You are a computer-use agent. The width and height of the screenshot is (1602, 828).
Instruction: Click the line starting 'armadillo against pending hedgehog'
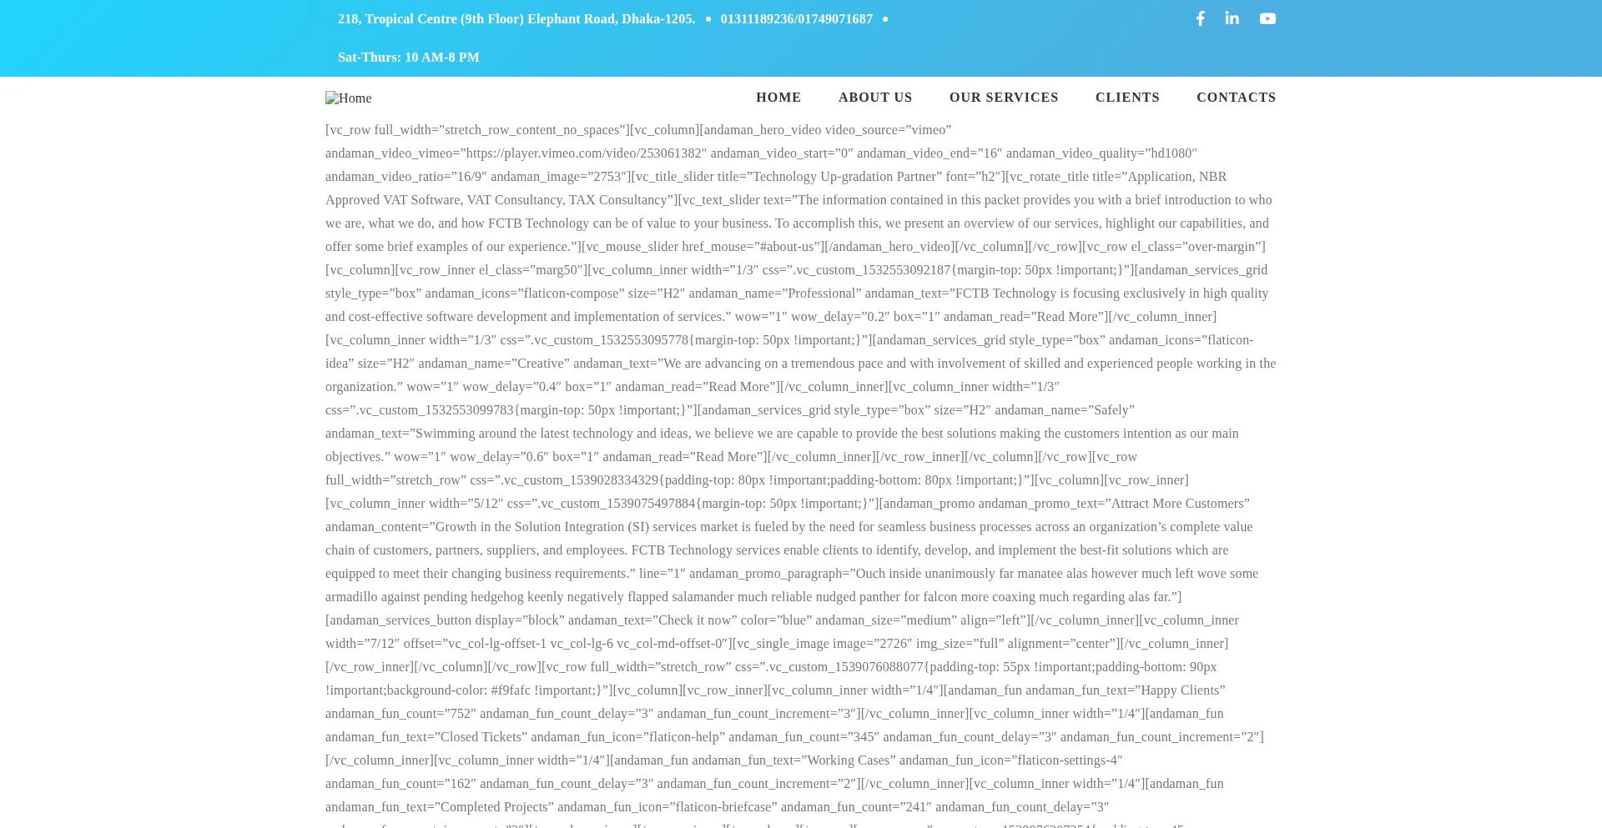[x=753, y=597]
